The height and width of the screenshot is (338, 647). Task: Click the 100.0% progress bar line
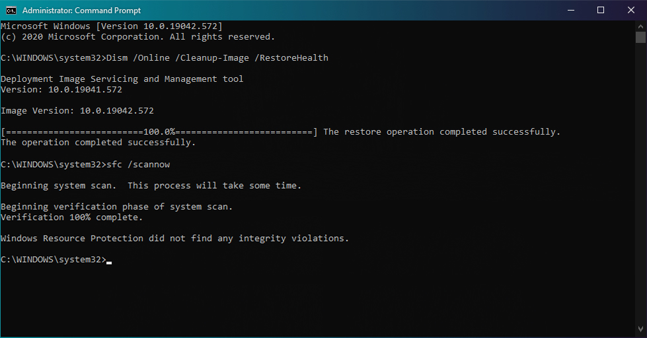pos(159,132)
